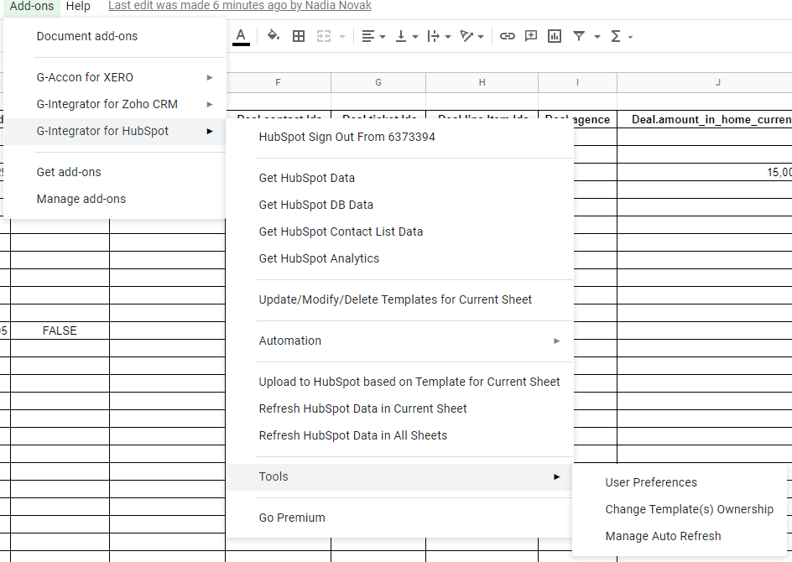
Task: Choose Upload to HubSpot based on Template
Action: (399, 382)
